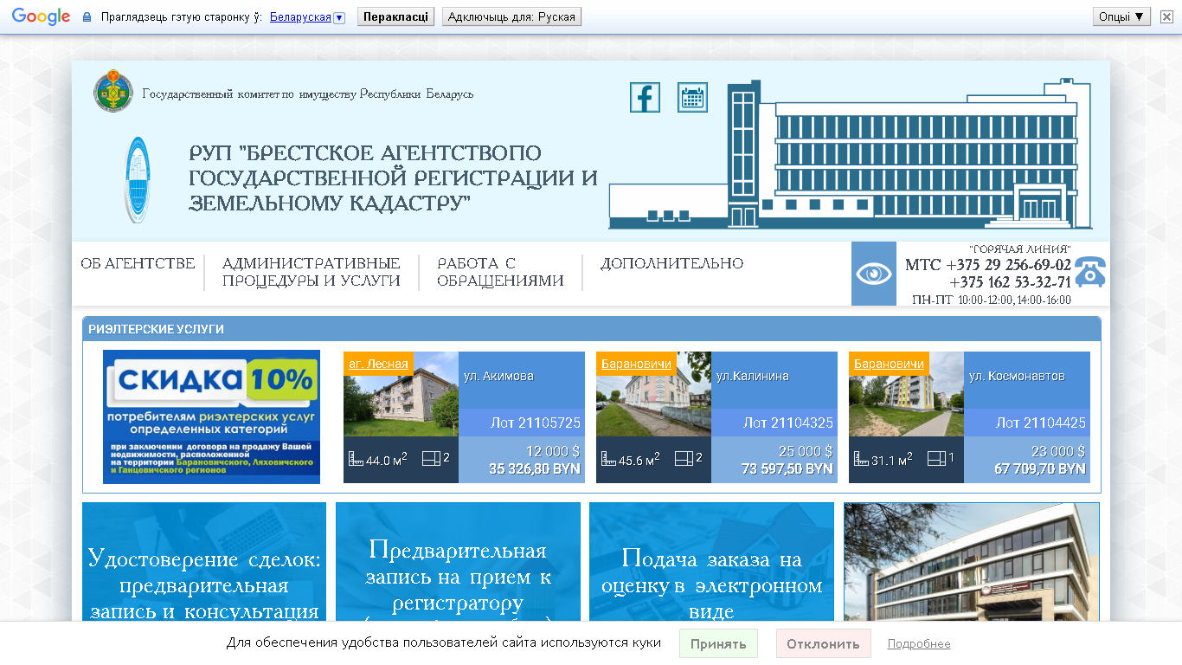
Task: Click the eye accessibility version icon
Action: tap(874, 274)
